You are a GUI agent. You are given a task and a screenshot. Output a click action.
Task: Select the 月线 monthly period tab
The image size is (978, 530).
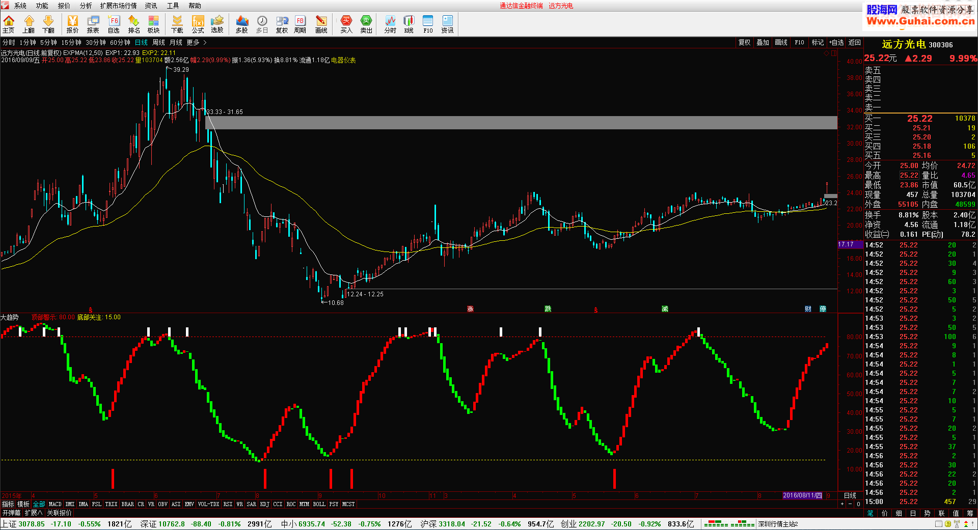coord(176,43)
